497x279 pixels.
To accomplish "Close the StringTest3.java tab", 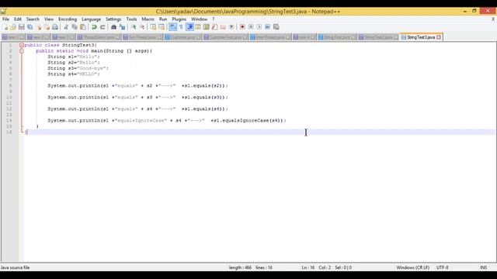I will 439,37.
